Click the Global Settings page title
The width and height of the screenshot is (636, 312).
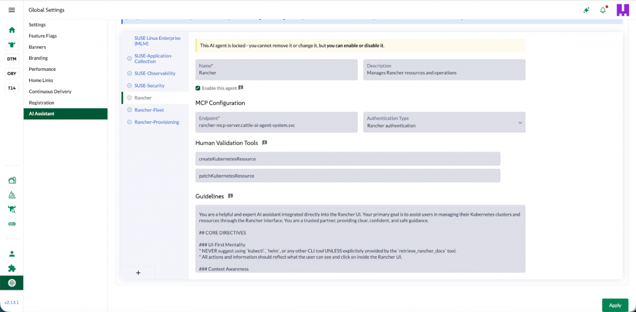(46, 10)
